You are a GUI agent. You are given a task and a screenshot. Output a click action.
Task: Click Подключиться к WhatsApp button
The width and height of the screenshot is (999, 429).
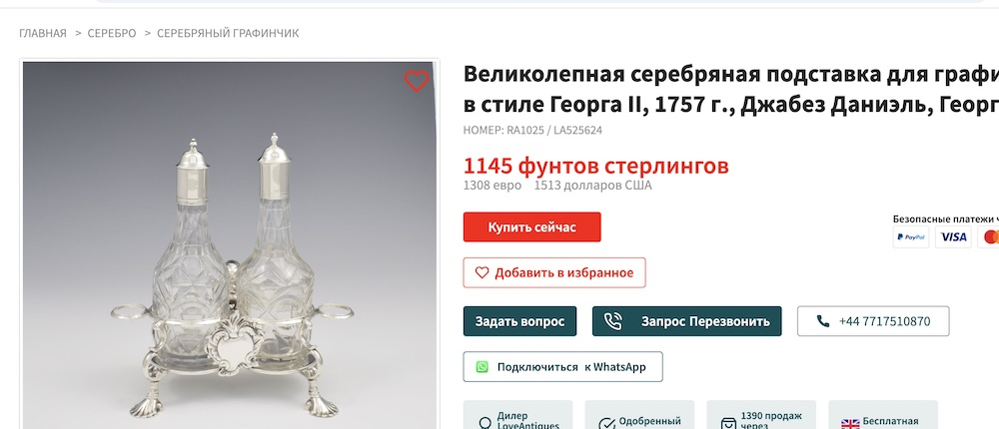click(x=562, y=366)
